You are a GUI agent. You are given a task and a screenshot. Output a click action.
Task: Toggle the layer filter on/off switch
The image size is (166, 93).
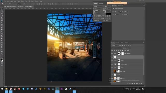130,45
